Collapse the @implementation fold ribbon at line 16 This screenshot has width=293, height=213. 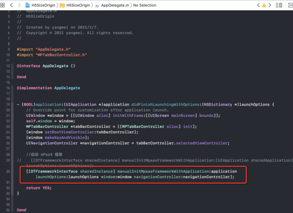13,149
